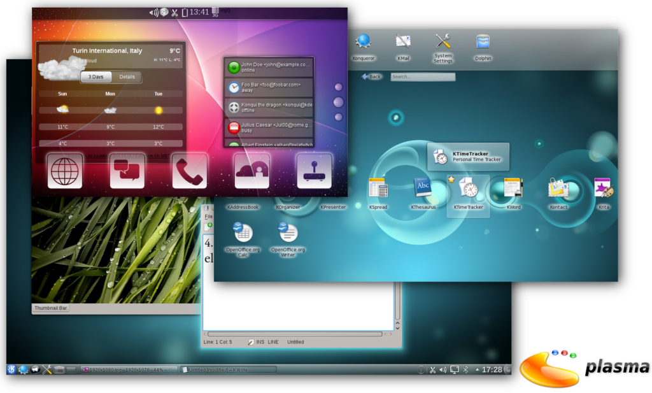The height and width of the screenshot is (393, 652).
Task: Switch to the Details weather tab
Action: 127,77
